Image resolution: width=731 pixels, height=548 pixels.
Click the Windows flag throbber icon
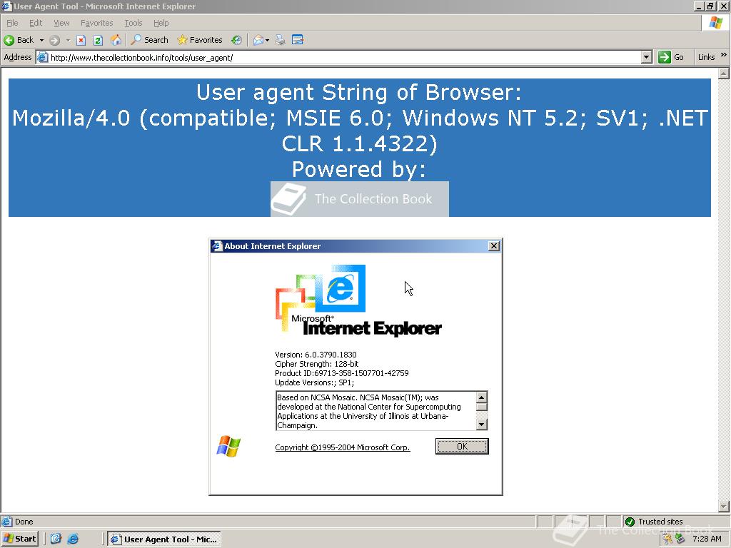tap(715, 23)
